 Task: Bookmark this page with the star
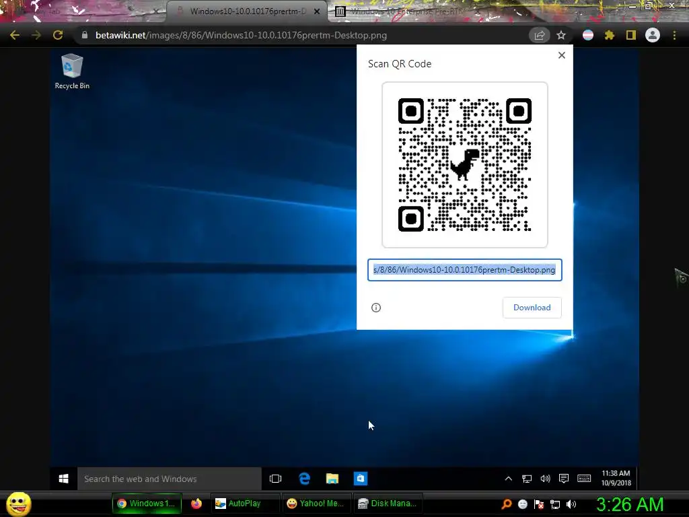pyautogui.click(x=561, y=35)
